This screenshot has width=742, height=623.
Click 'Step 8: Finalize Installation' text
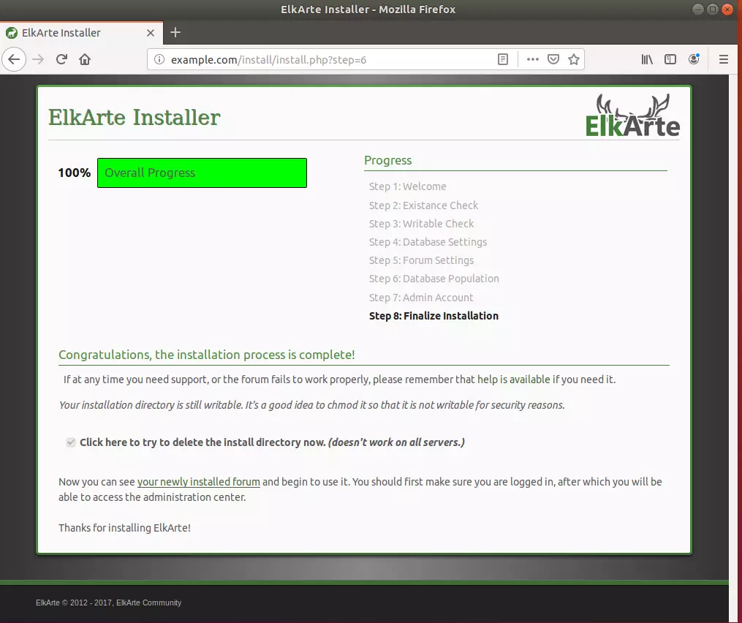(x=434, y=316)
